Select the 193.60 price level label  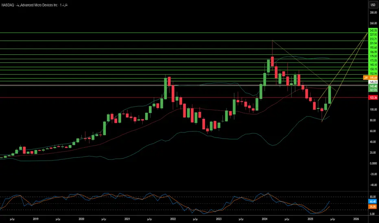(x=373, y=48)
